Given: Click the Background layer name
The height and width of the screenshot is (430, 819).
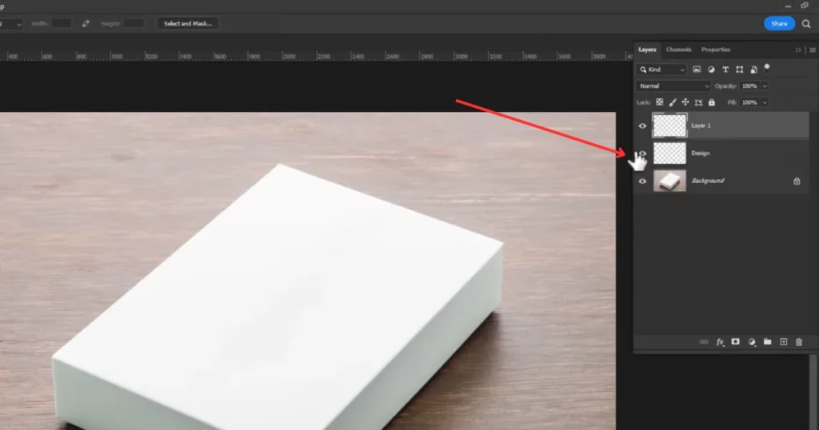Looking at the screenshot, I should 708,181.
